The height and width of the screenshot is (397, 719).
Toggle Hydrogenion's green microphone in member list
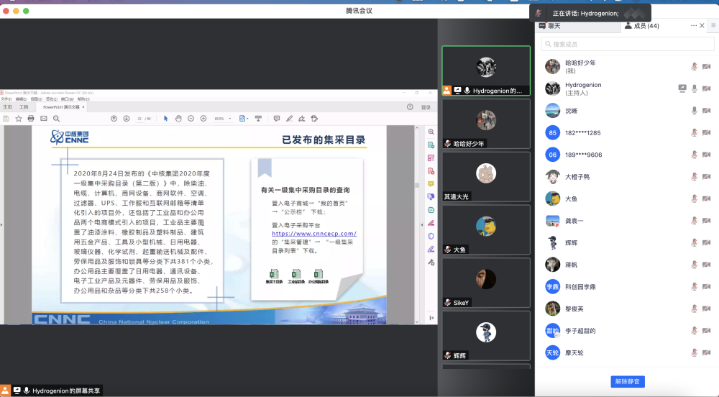point(695,88)
